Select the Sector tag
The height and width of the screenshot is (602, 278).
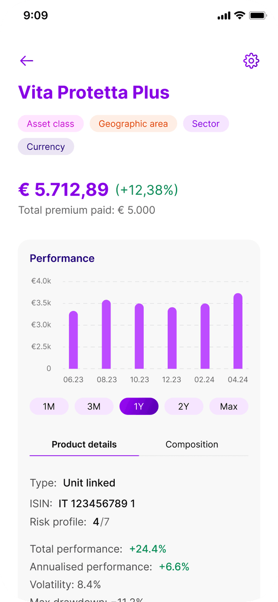(x=206, y=124)
